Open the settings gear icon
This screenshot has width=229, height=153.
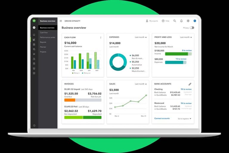pyautogui.click(x=188, y=21)
